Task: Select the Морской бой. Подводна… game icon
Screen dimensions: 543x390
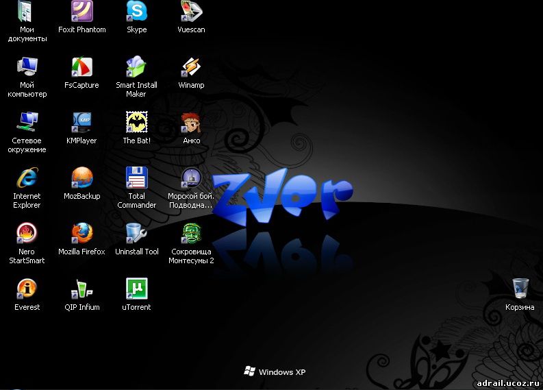Action: 191,178
